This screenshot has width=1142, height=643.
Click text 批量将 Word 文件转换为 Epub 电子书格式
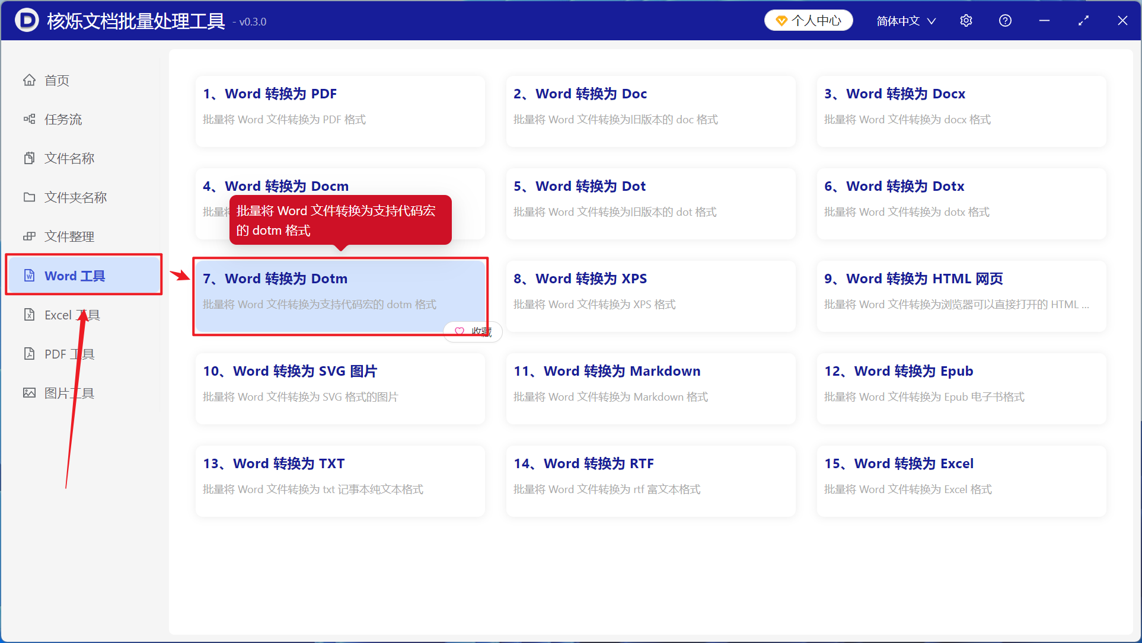click(924, 397)
